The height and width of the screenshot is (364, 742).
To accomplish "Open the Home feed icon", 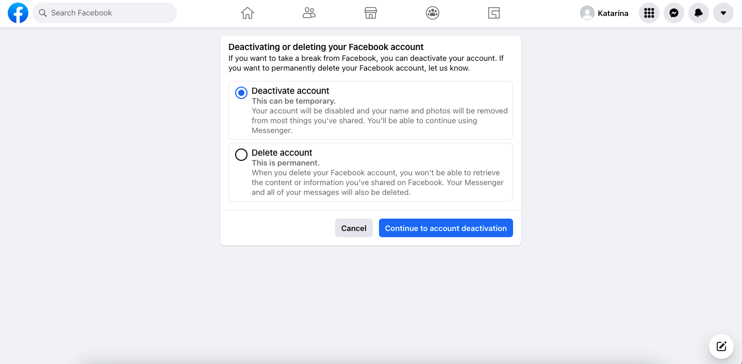I will (x=248, y=13).
